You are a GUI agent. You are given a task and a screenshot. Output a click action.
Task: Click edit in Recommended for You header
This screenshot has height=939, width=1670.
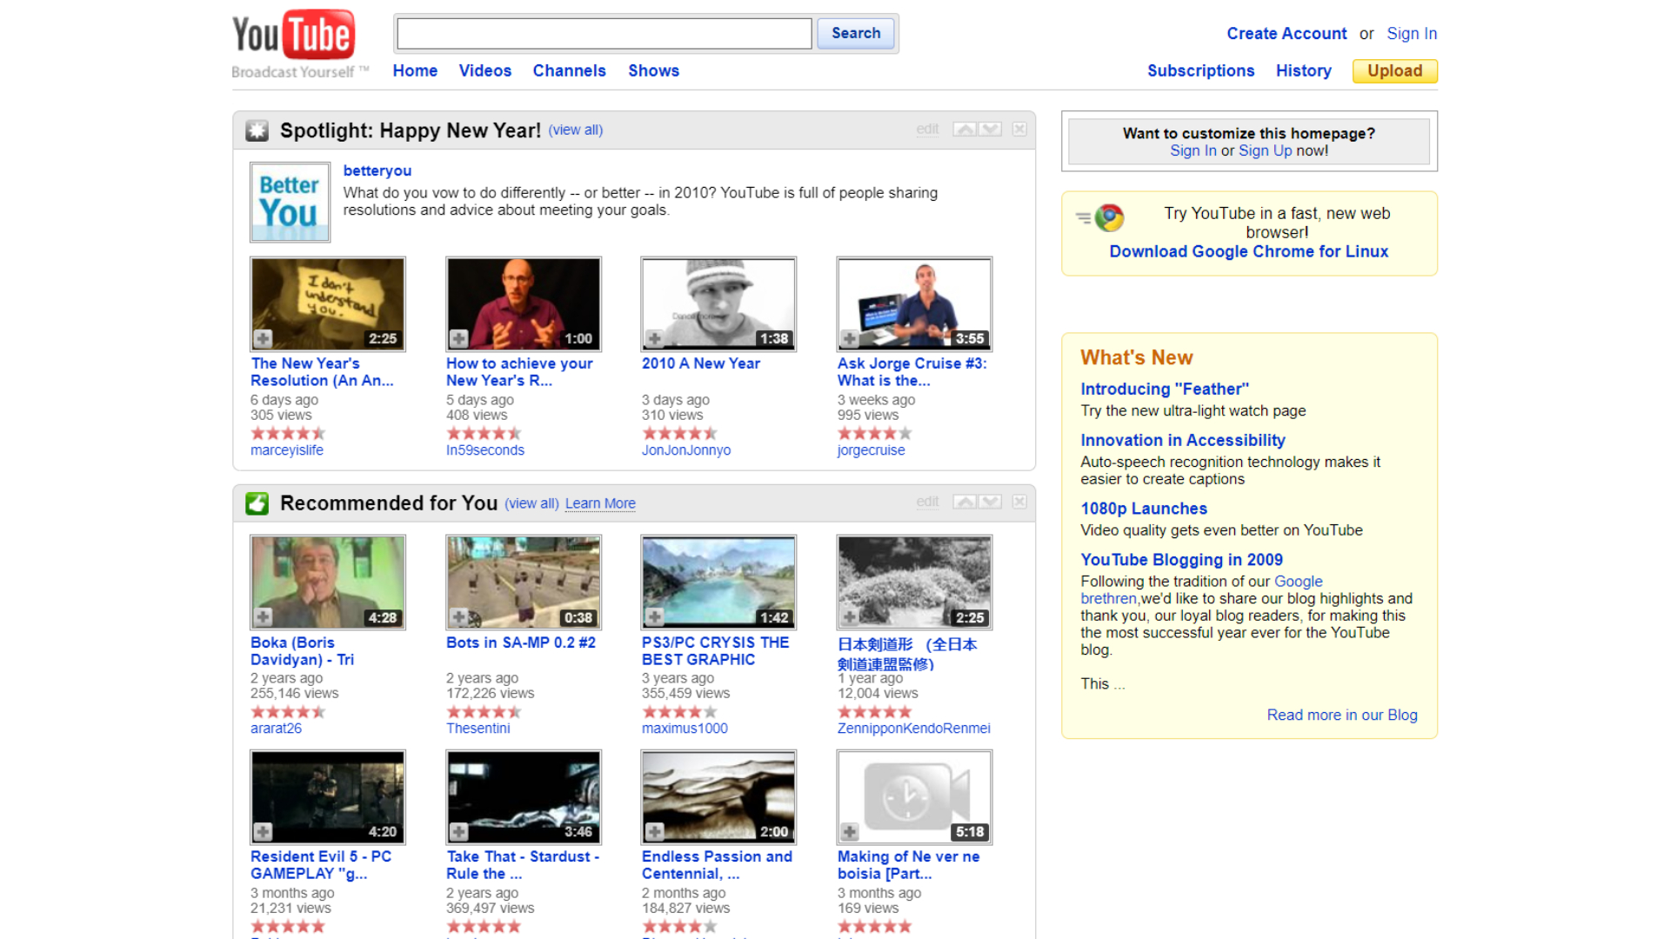click(927, 502)
